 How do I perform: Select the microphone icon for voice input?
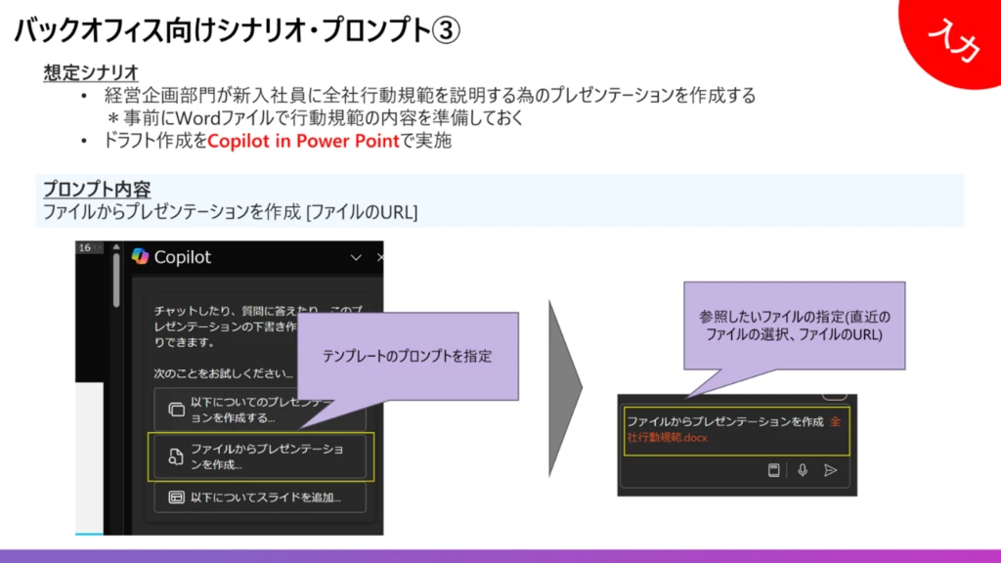click(x=804, y=470)
